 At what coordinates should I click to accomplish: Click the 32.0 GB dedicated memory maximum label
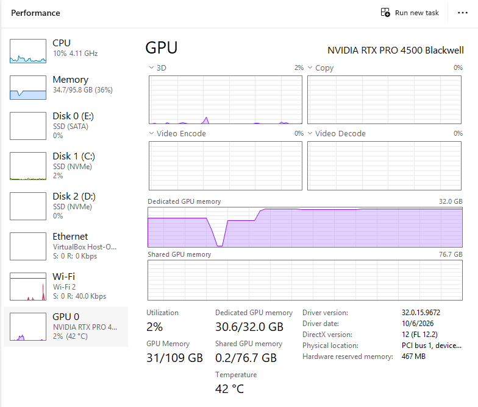point(451,201)
